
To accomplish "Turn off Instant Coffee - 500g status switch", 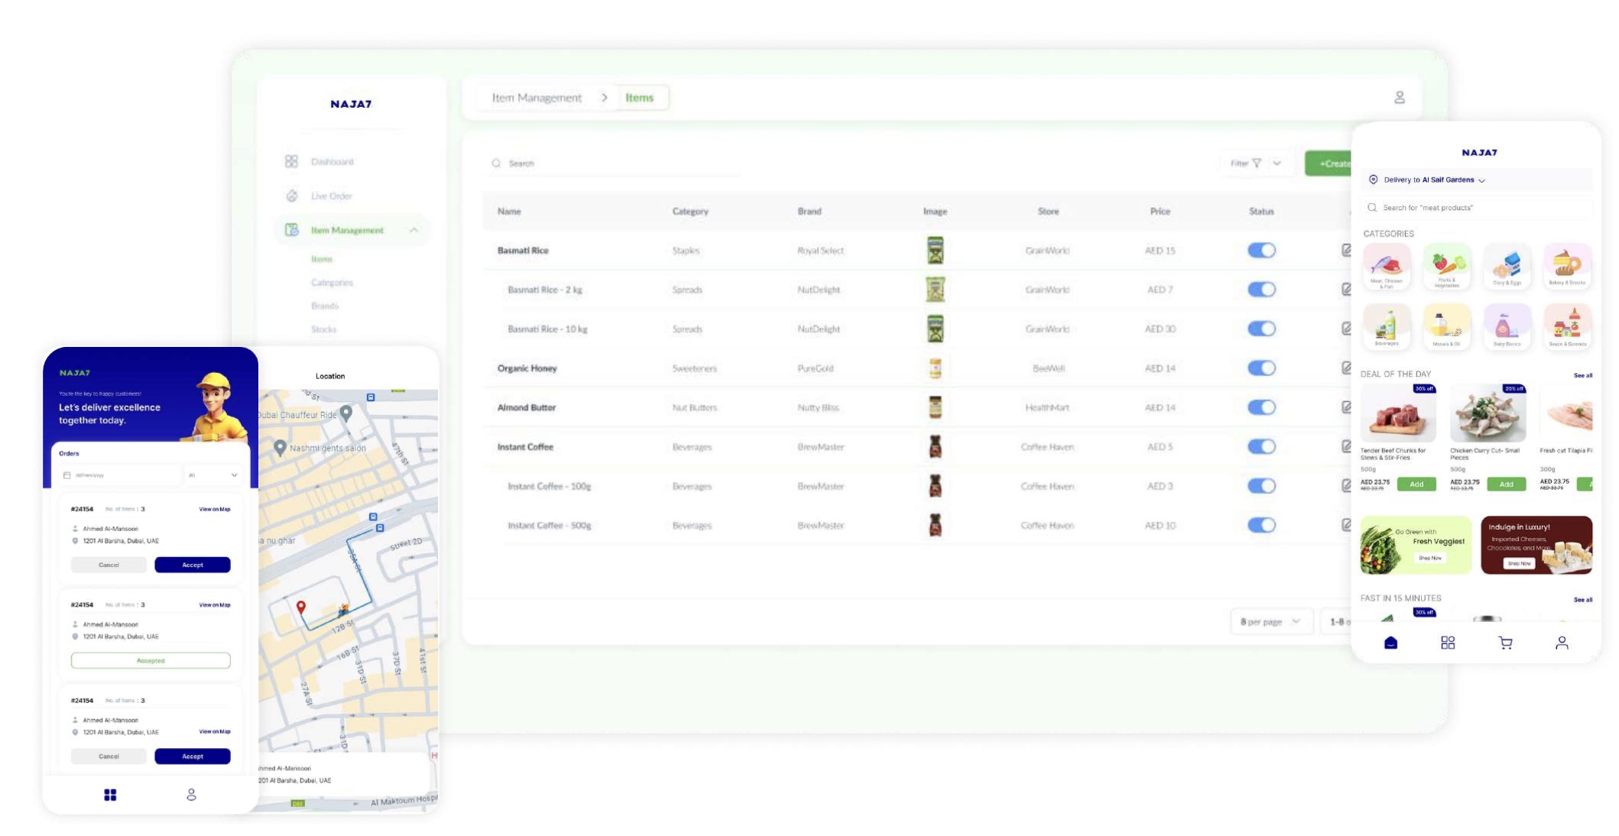I will [1261, 525].
